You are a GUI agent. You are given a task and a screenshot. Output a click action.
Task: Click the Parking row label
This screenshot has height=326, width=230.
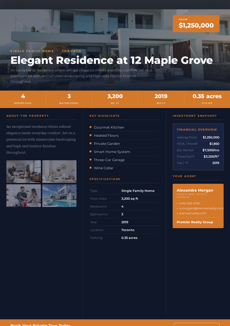tap(96, 238)
